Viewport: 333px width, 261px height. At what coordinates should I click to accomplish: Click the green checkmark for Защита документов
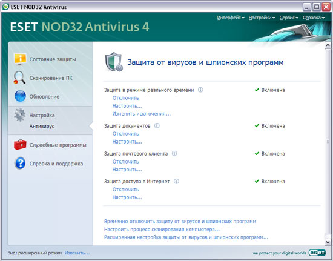257,125
